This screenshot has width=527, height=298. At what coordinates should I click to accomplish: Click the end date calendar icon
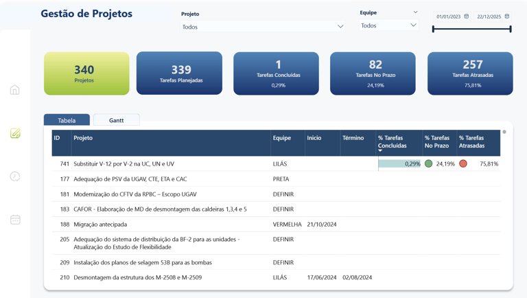tap(507, 16)
